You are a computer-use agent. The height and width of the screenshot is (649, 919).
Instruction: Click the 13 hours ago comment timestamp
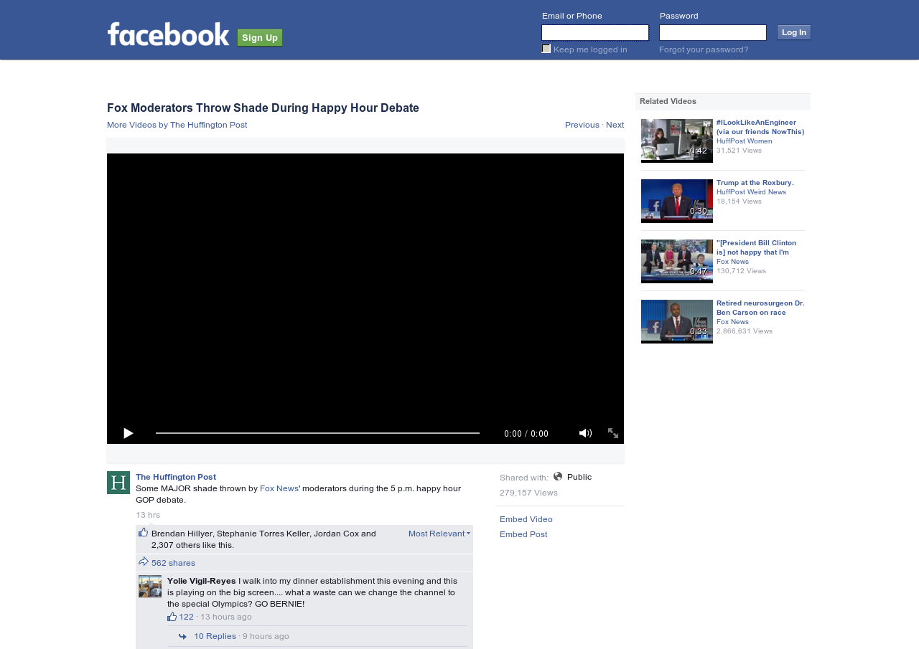(226, 617)
